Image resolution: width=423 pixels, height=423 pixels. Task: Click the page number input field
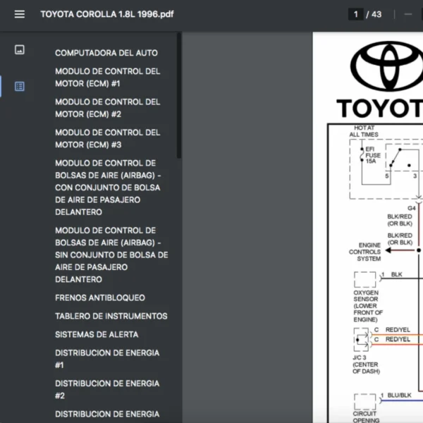click(356, 14)
